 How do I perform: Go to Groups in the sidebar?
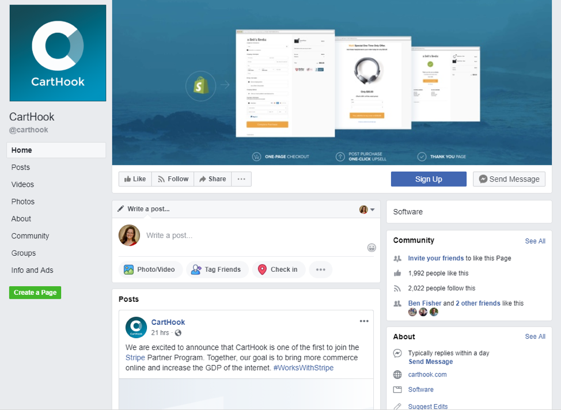click(x=23, y=253)
